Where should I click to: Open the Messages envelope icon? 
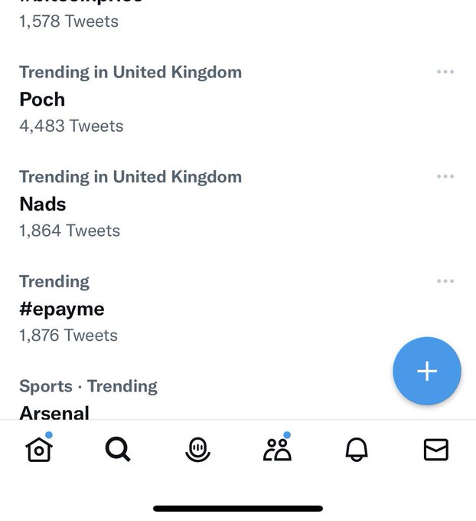click(436, 450)
